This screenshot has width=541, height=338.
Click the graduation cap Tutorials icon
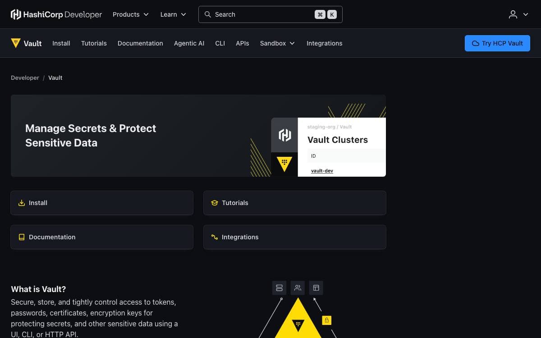[x=215, y=203]
